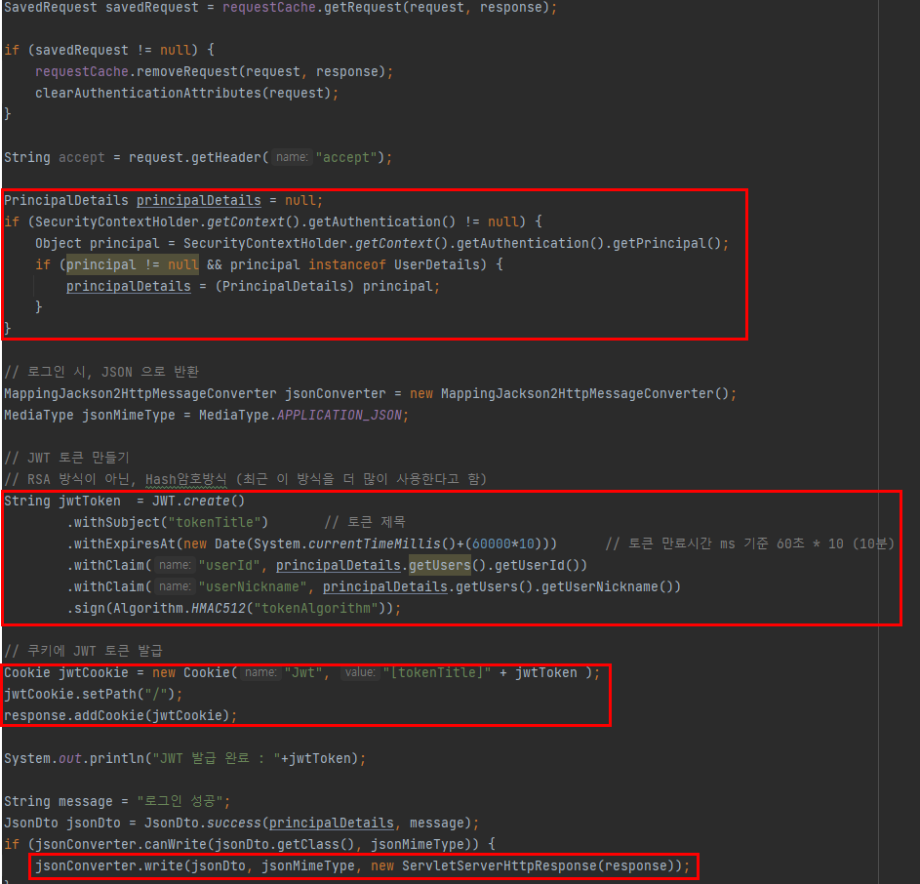Click 'new ServletServerHttpResponse(response)' expression

pyautogui.click(x=523, y=865)
